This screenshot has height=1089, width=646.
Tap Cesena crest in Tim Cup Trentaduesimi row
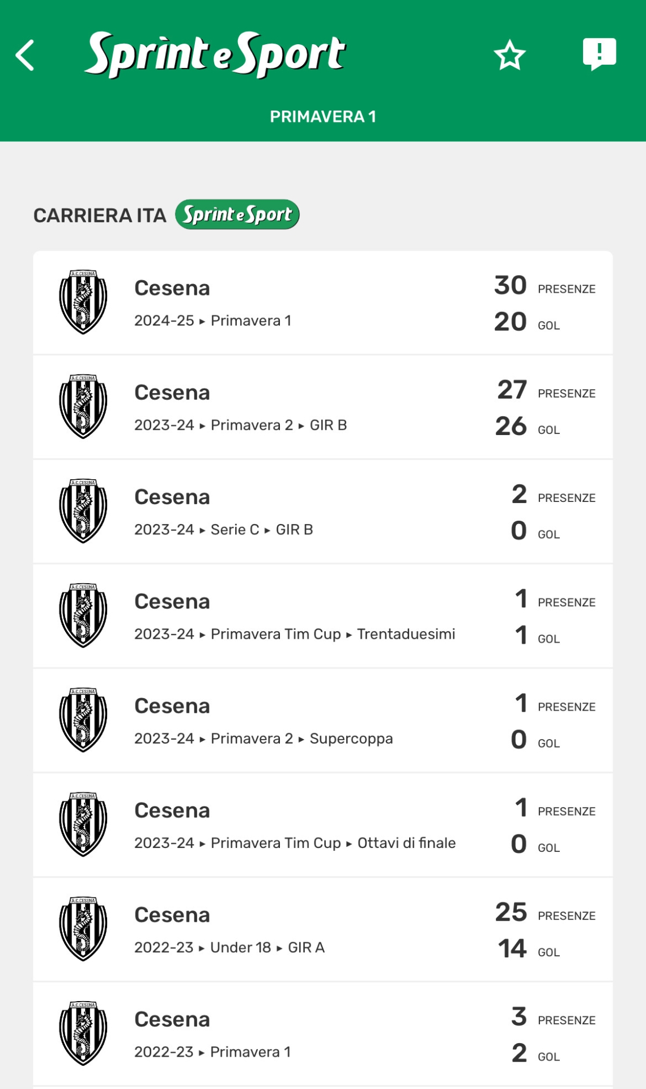[x=83, y=615]
